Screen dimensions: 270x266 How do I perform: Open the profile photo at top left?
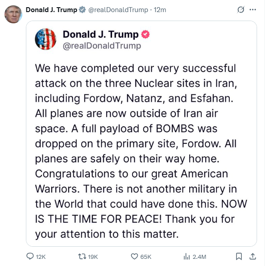point(13,14)
